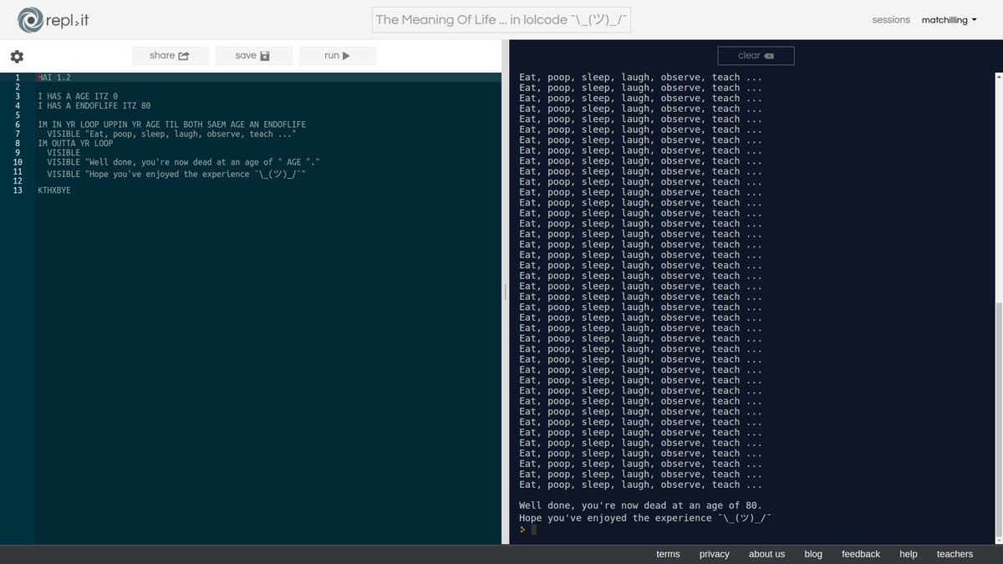
Task: Open the terms footer link
Action: click(668, 554)
